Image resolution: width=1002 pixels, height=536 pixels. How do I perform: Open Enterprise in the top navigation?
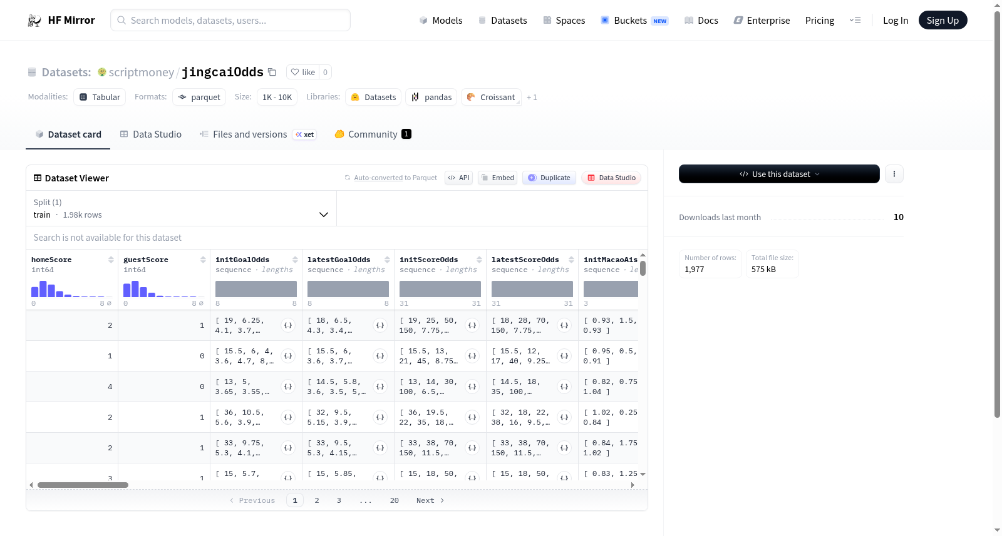click(x=762, y=21)
